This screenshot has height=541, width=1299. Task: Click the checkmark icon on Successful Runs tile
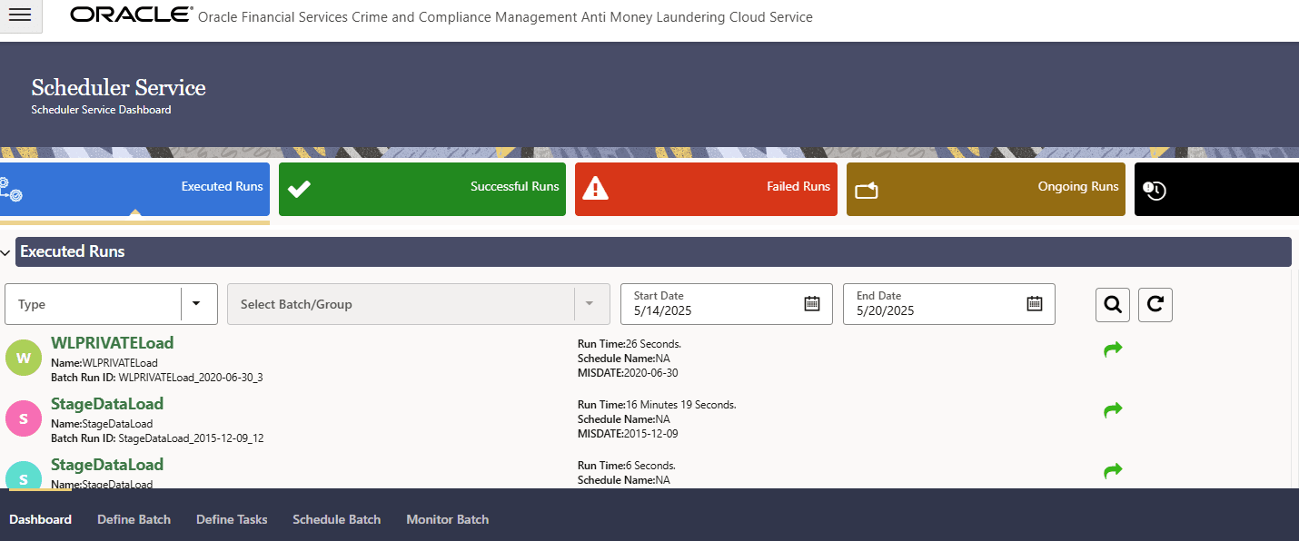click(299, 187)
